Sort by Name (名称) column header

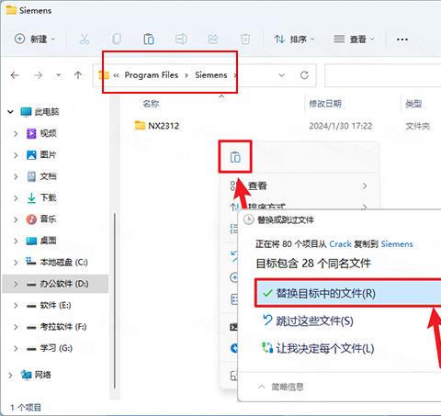[151, 104]
